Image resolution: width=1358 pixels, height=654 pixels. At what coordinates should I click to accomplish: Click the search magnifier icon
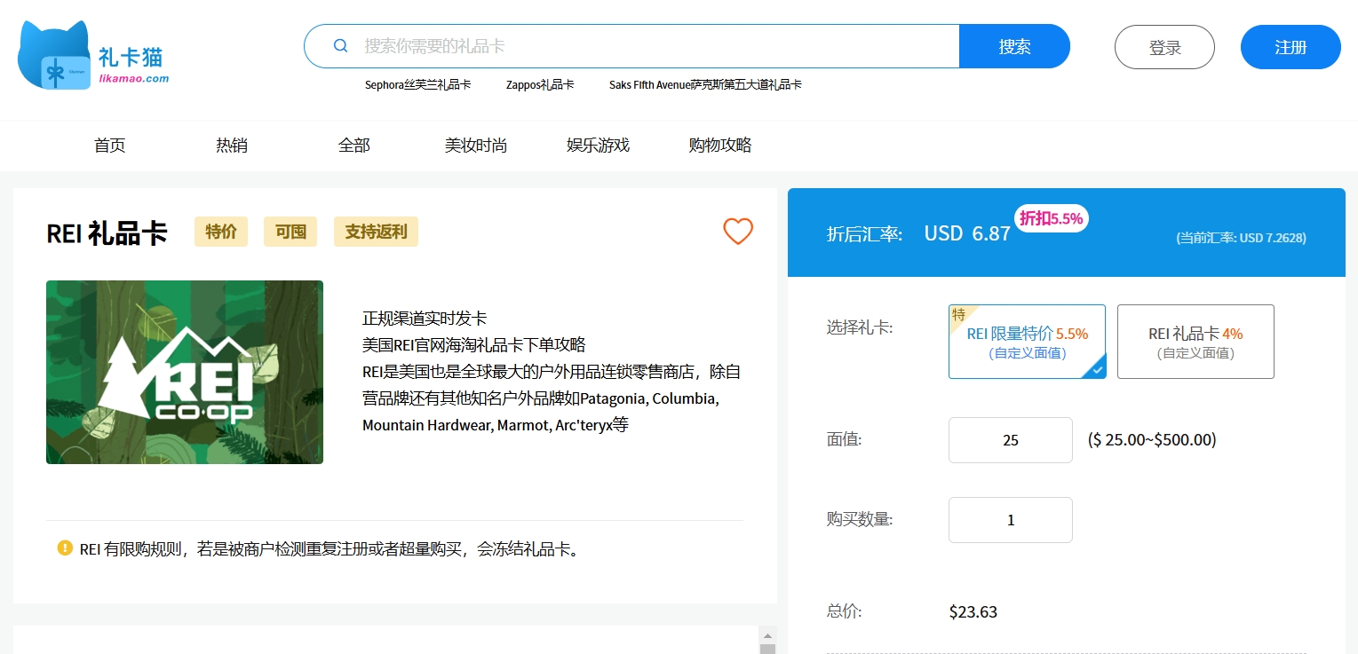click(x=340, y=46)
